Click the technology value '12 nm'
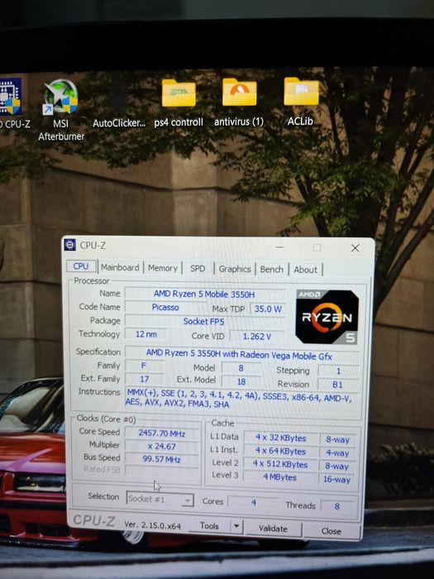 coord(146,334)
